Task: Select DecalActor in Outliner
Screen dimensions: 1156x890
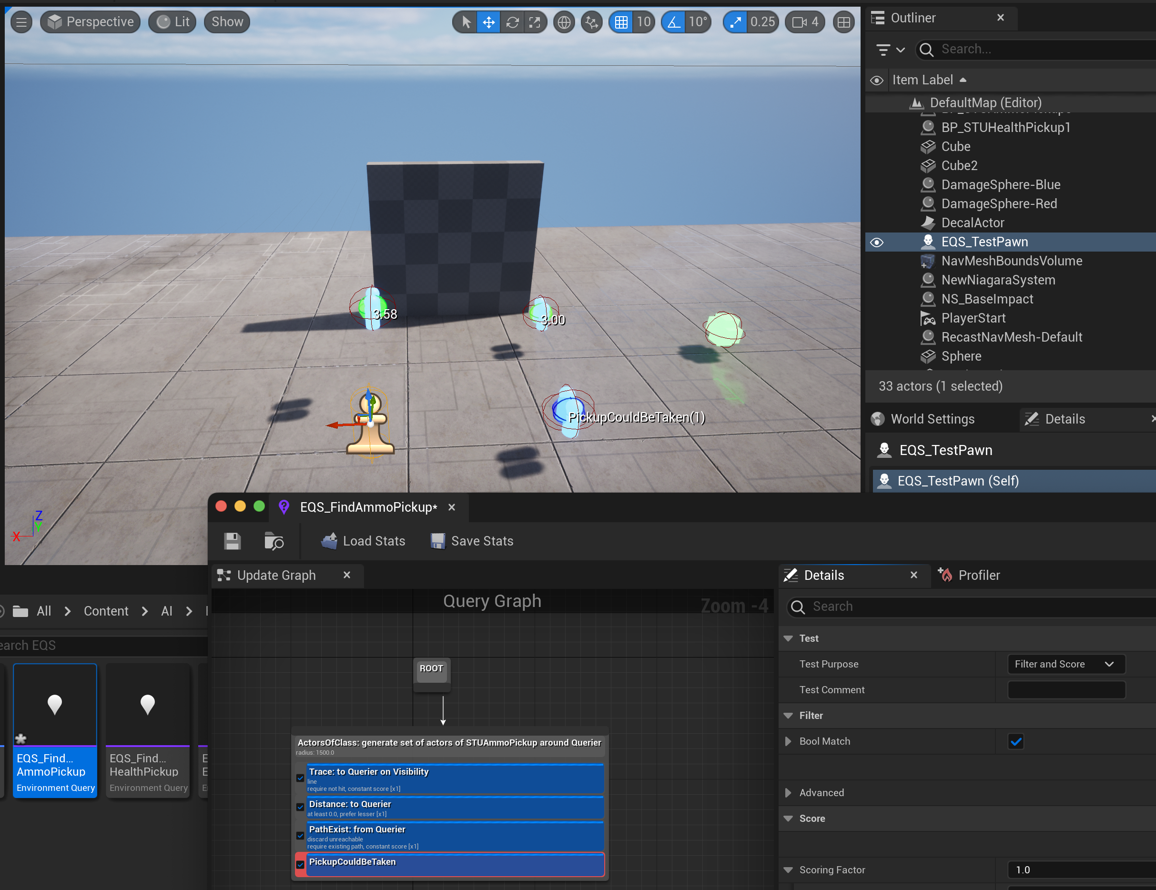Action: pyautogui.click(x=973, y=223)
